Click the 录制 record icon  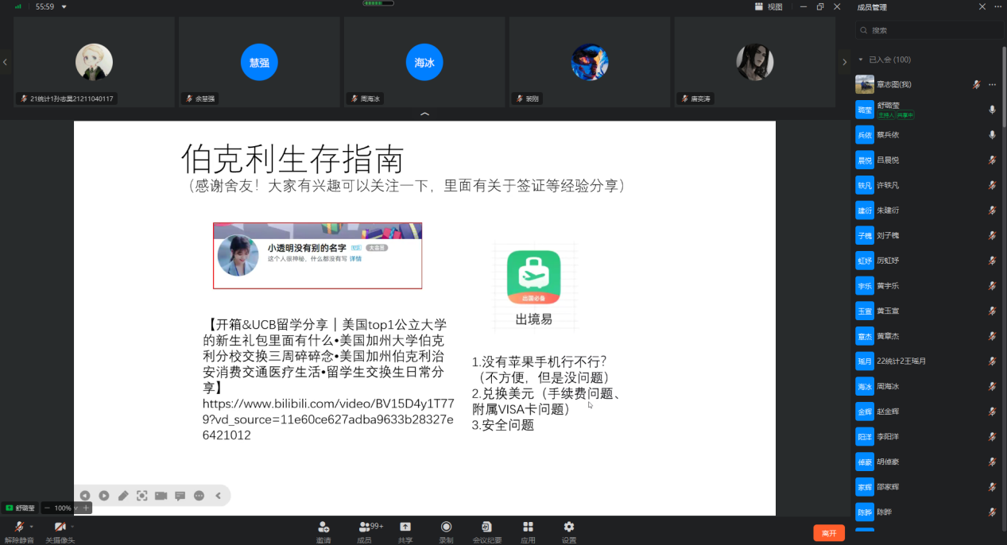tap(446, 528)
